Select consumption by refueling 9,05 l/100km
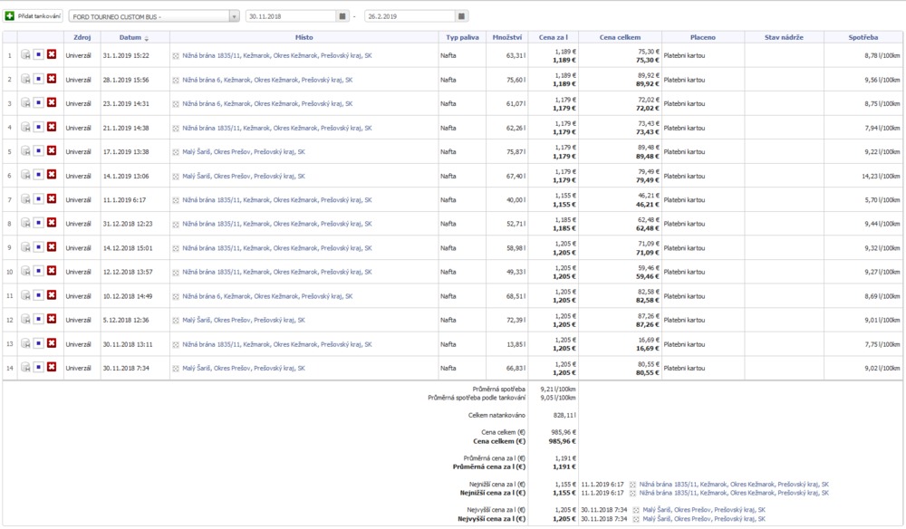The image size is (906, 529). coord(557,398)
